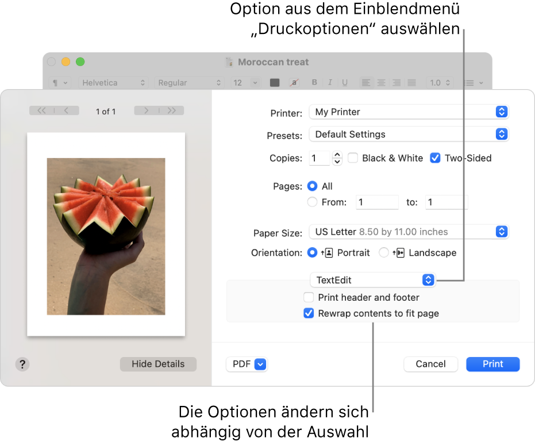Enable the Black & White checkbox
535x445 pixels.
(x=353, y=158)
